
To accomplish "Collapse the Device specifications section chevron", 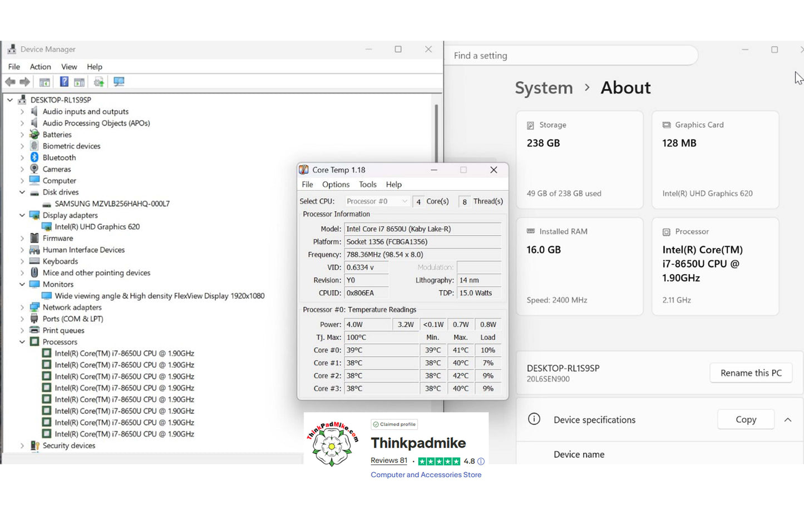I will coord(788,420).
